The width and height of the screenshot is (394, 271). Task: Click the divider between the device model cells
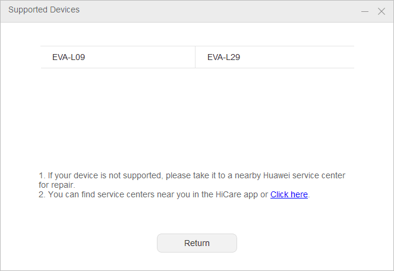point(195,57)
